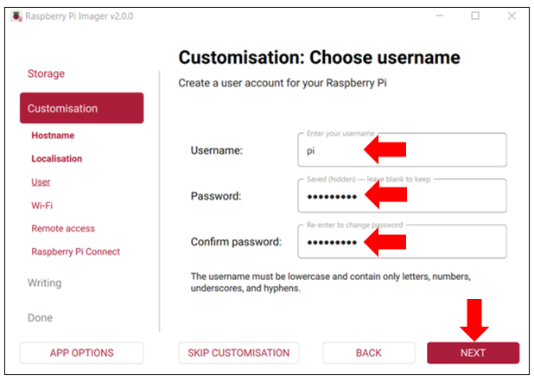
Task: Open the Localisation customisation page
Action: point(56,159)
